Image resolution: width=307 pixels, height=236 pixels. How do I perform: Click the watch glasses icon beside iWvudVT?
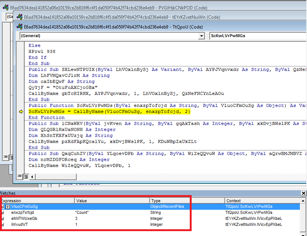tap(3, 225)
